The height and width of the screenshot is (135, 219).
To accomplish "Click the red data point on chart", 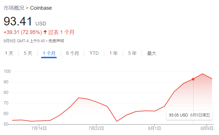I will (193, 79).
